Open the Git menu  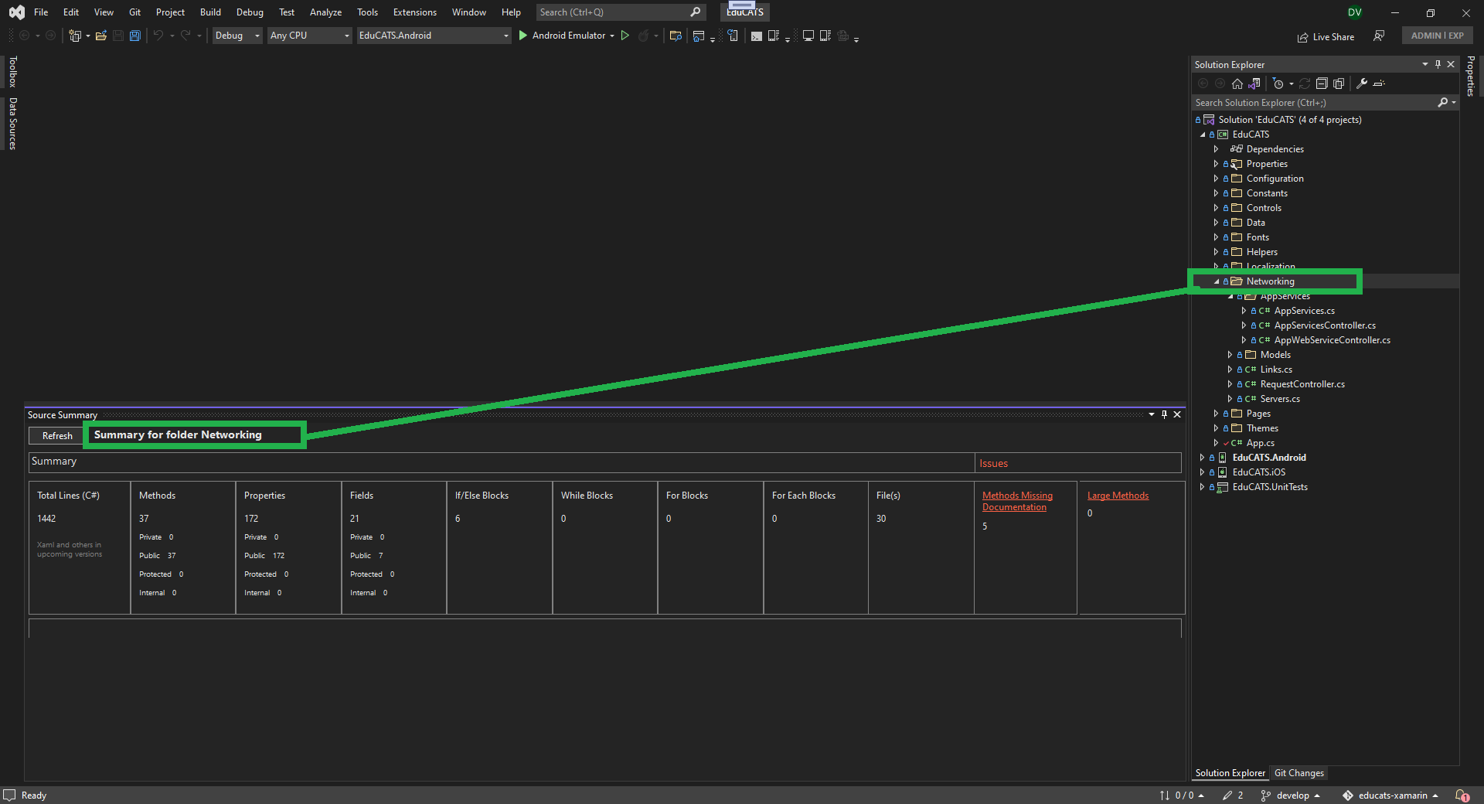134,12
